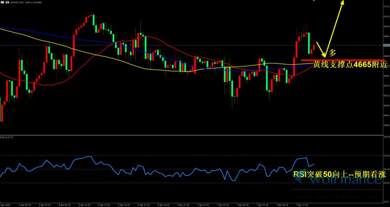390x207 pixels.
Task: Click the 7 Apr 11:15 time axis marker
Action: [302, 205]
